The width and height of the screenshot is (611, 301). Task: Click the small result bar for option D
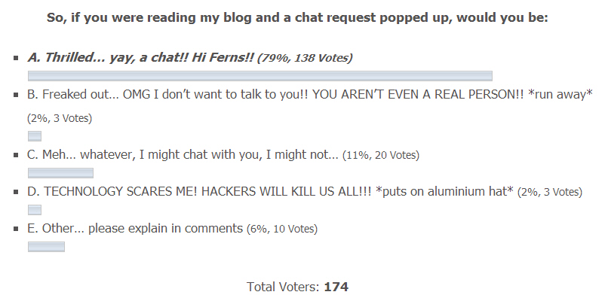(x=34, y=210)
